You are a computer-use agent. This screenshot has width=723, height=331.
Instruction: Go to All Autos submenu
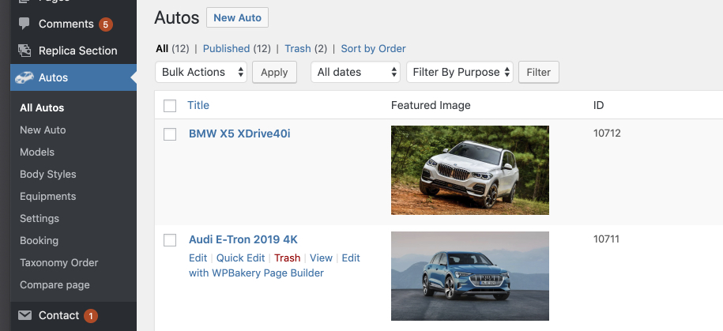click(x=42, y=108)
